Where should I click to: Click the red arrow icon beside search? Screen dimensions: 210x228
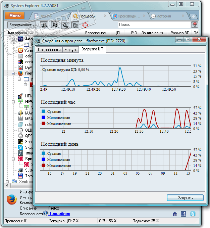(195, 25)
